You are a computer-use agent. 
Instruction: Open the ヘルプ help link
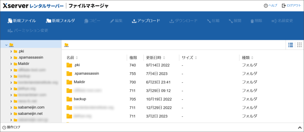(270, 6)
